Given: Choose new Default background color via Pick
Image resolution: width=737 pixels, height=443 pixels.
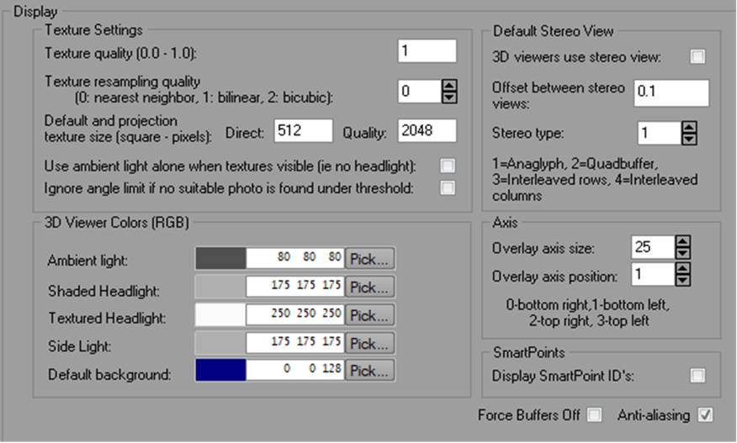Looking at the screenshot, I should (369, 371).
